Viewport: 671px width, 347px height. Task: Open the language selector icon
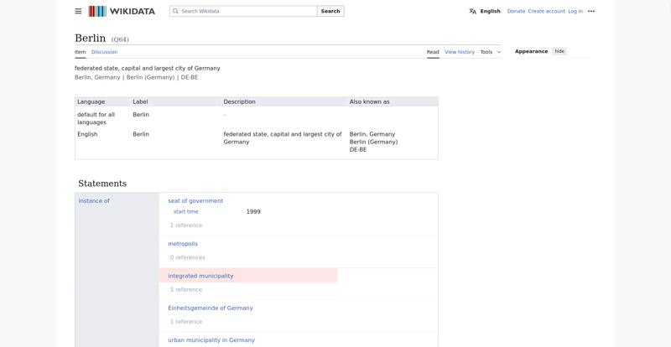[472, 11]
